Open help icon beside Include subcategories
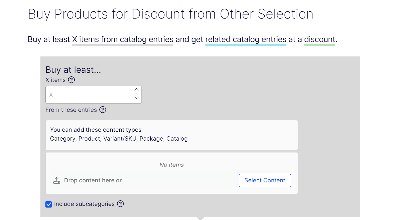This screenshot has width=402, height=220. click(x=120, y=204)
